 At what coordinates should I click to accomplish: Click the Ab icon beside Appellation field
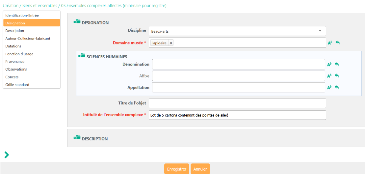point(329,87)
